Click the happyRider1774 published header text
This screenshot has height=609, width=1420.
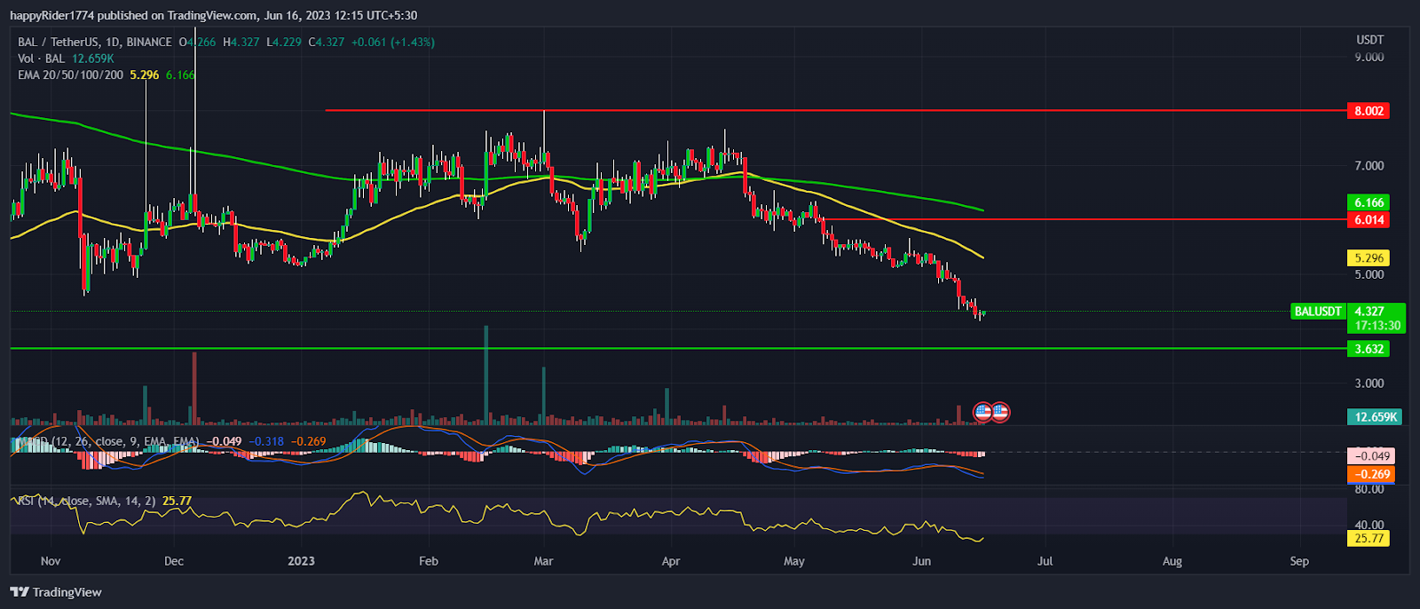[x=213, y=15]
